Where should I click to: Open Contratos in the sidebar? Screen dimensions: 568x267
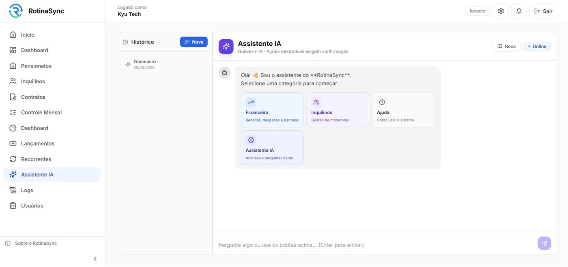pos(52,97)
